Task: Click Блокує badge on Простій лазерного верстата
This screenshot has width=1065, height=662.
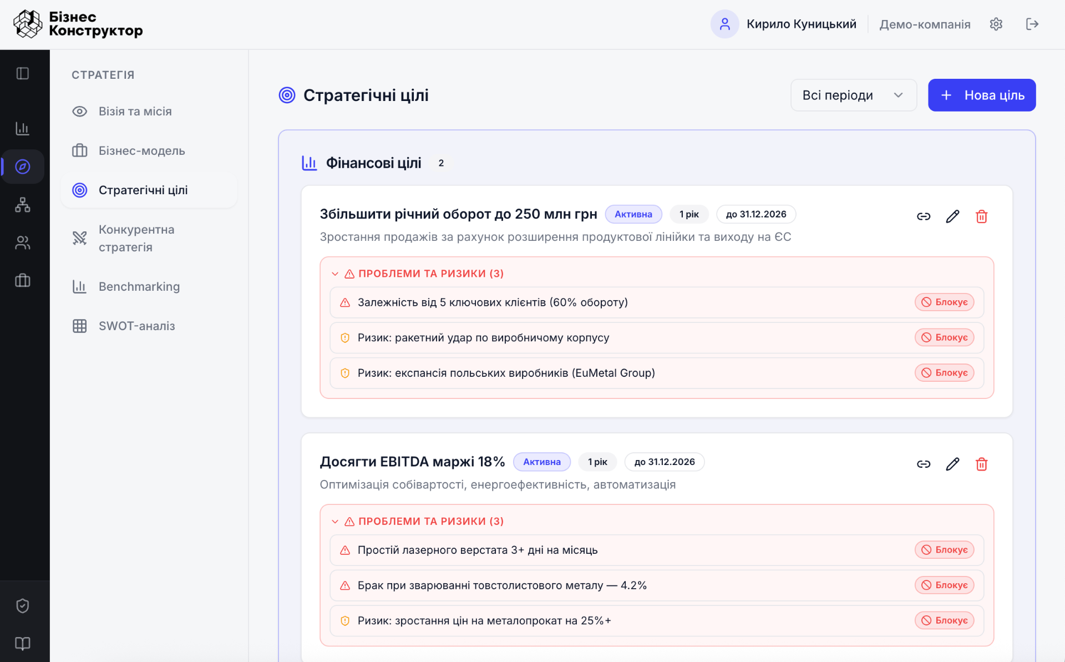Action: pos(944,550)
